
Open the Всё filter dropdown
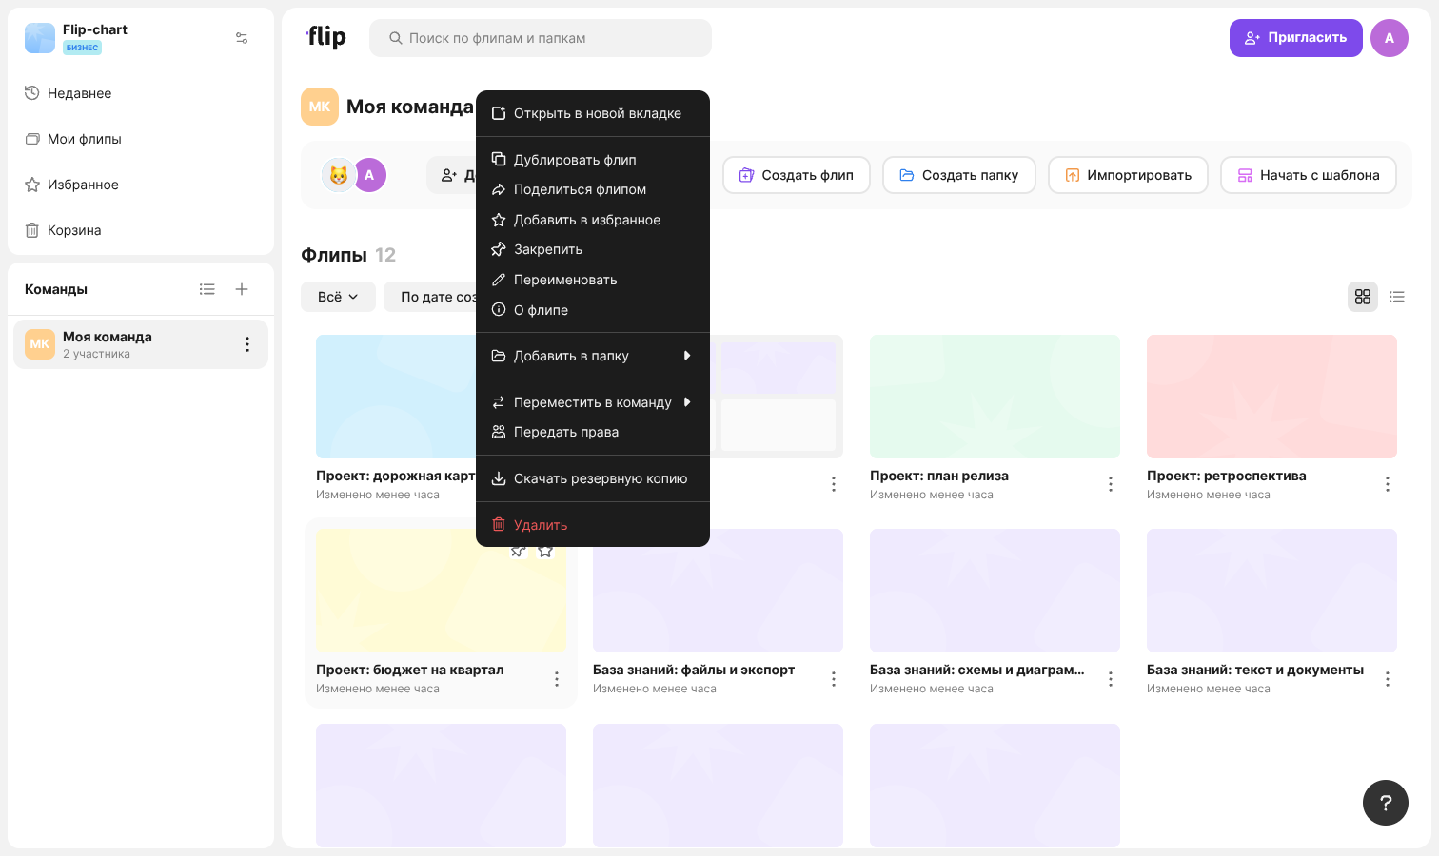click(x=338, y=297)
